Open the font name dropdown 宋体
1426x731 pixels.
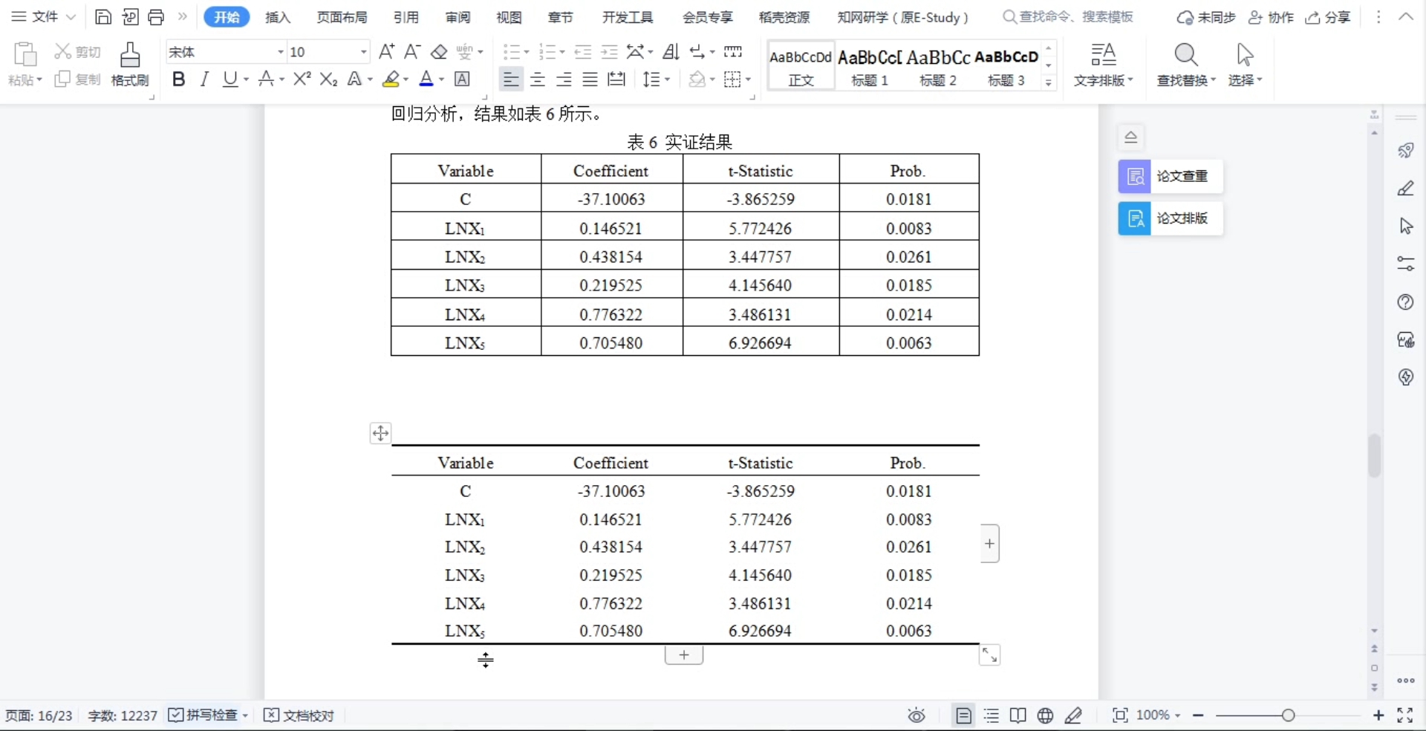(281, 52)
